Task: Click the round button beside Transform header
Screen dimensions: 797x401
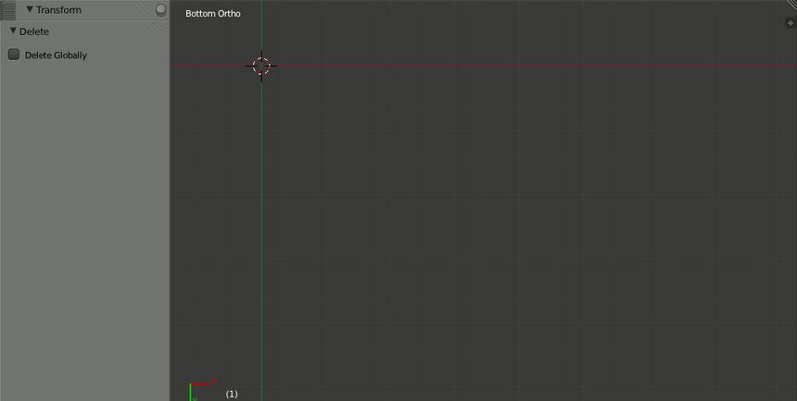Action: (161, 10)
